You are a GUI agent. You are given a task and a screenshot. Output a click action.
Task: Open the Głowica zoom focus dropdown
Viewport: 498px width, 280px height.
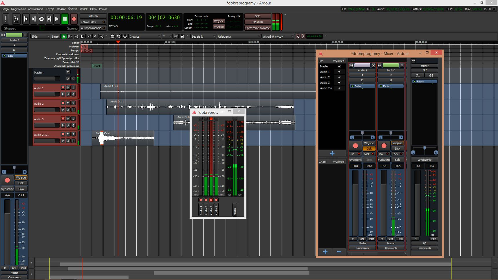[x=144, y=36]
